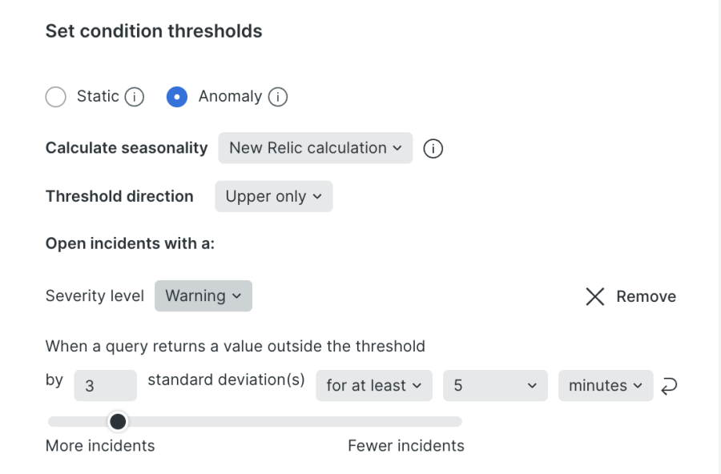The height and width of the screenshot is (474, 721).
Task: Open the for at least dropdown
Action: 373,386
